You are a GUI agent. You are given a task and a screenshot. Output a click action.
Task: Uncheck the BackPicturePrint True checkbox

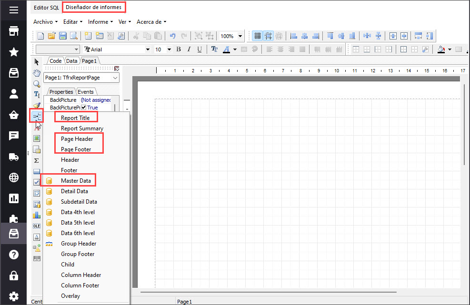click(x=84, y=108)
